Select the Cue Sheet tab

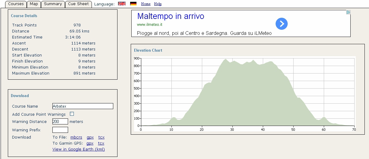click(x=78, y=4)
